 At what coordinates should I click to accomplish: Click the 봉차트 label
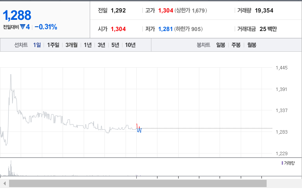click(x=203, y=45)
